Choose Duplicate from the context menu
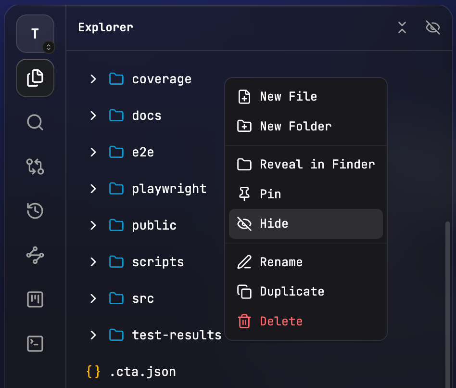The width and height of the screenshot is (456, 388). tap(306, 292)
